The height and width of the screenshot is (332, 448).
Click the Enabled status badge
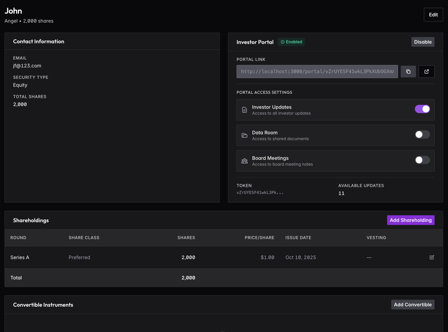[291, 42]
